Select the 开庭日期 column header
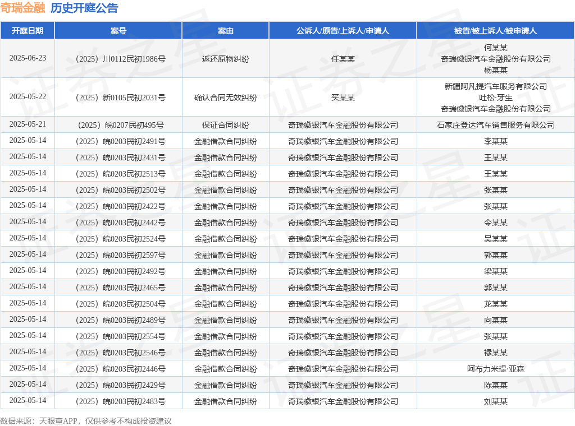This screenshot has height=426, width=575. [x=28, y=31]
